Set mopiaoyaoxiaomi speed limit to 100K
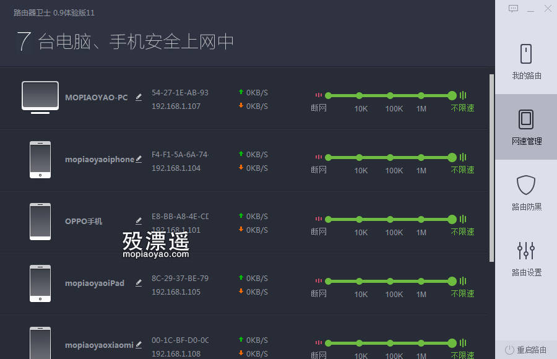 [x=391, y=343]
